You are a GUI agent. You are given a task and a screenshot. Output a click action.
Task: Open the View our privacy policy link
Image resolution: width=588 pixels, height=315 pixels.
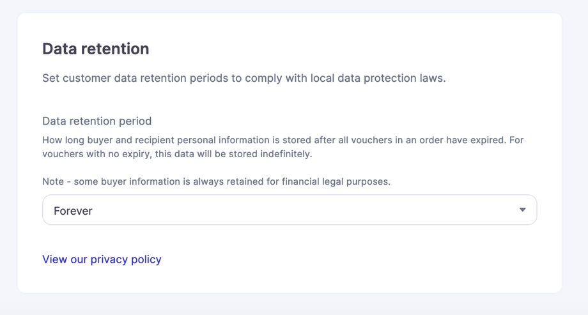point(102,259)
